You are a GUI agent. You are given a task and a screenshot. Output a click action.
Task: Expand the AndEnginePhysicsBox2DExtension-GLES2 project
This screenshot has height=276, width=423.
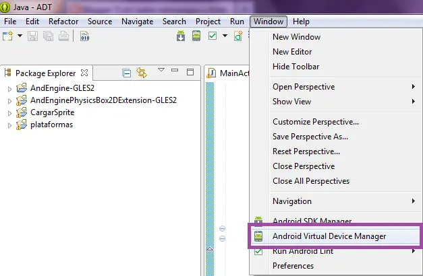[x=9, y=101]
